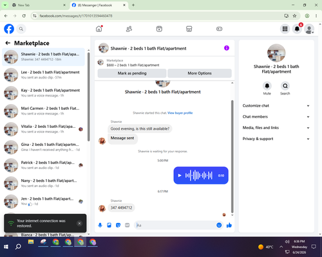Send a thumbs-up like
Screen dimensions: 322x257
229,225
